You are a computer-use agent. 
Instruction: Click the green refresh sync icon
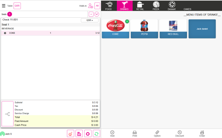point(96,133)
